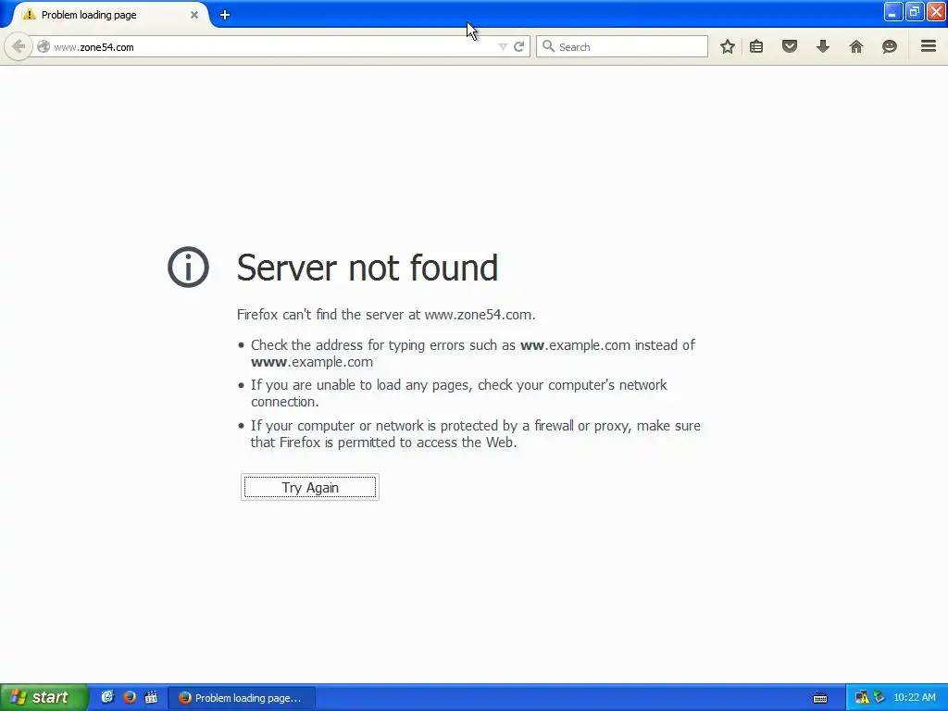Click network warning tray icon
948x711 pixels.
click(x=862, y=698)
